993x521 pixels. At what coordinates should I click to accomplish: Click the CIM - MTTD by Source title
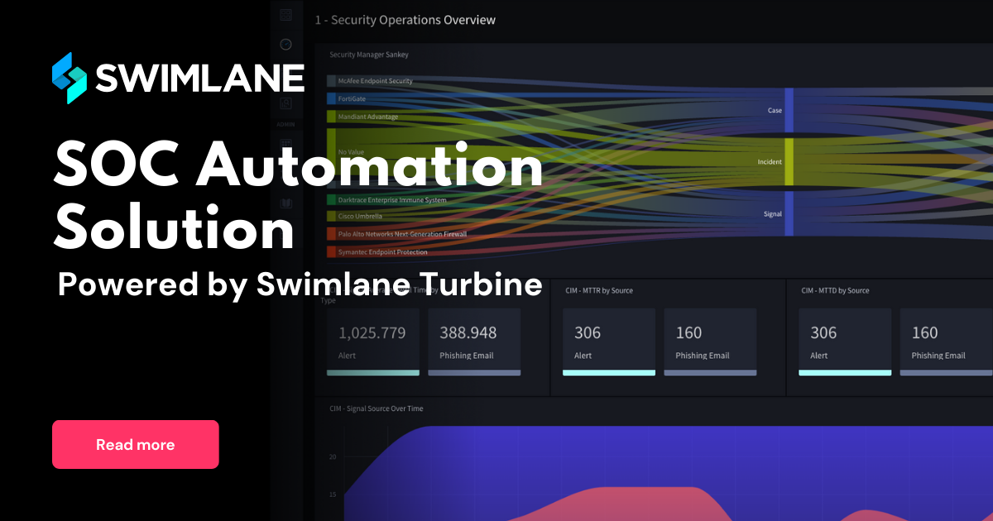pos(835,290)
